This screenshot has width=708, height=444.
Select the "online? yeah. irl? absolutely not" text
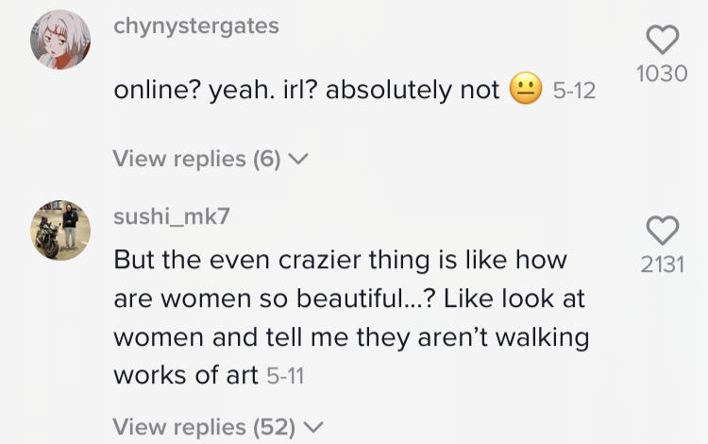click(307, 91)
